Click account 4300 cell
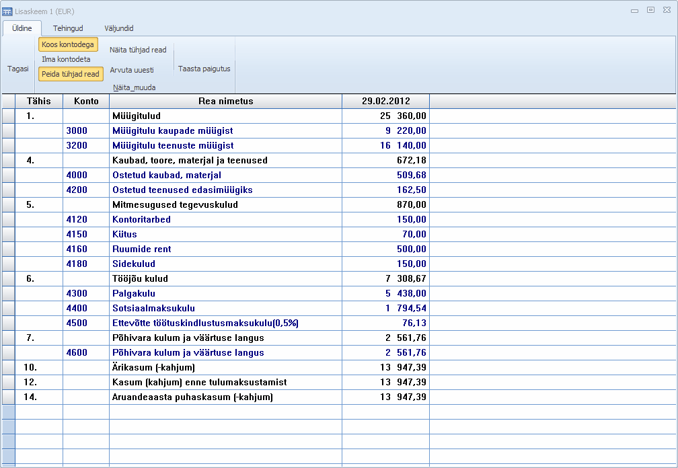This screenshot has width=678, height=468. [86, 293]
